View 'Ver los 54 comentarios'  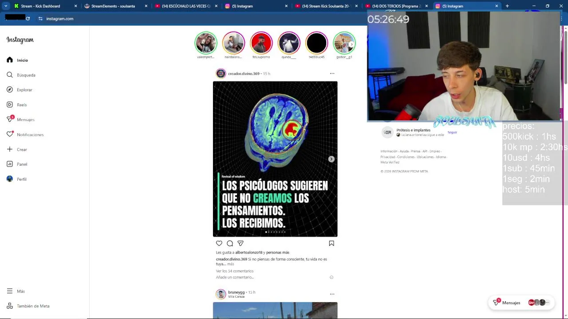235,271
